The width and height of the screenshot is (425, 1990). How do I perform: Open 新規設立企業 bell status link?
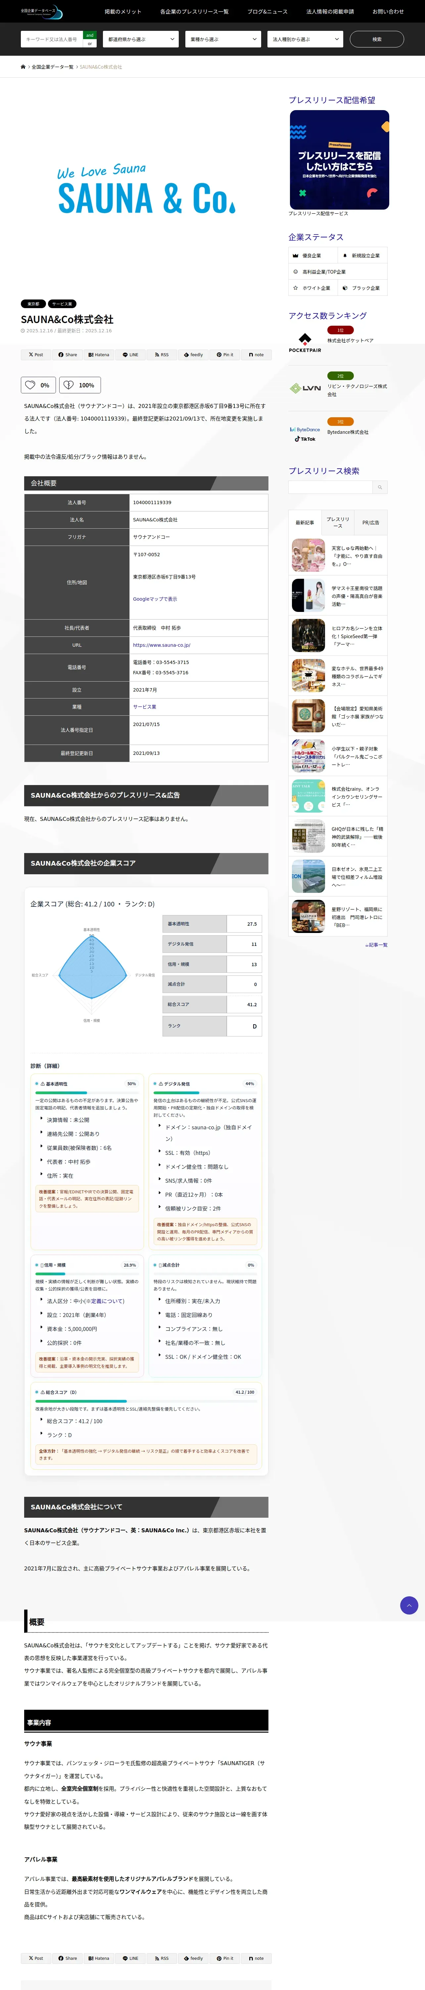pos(362,256)
